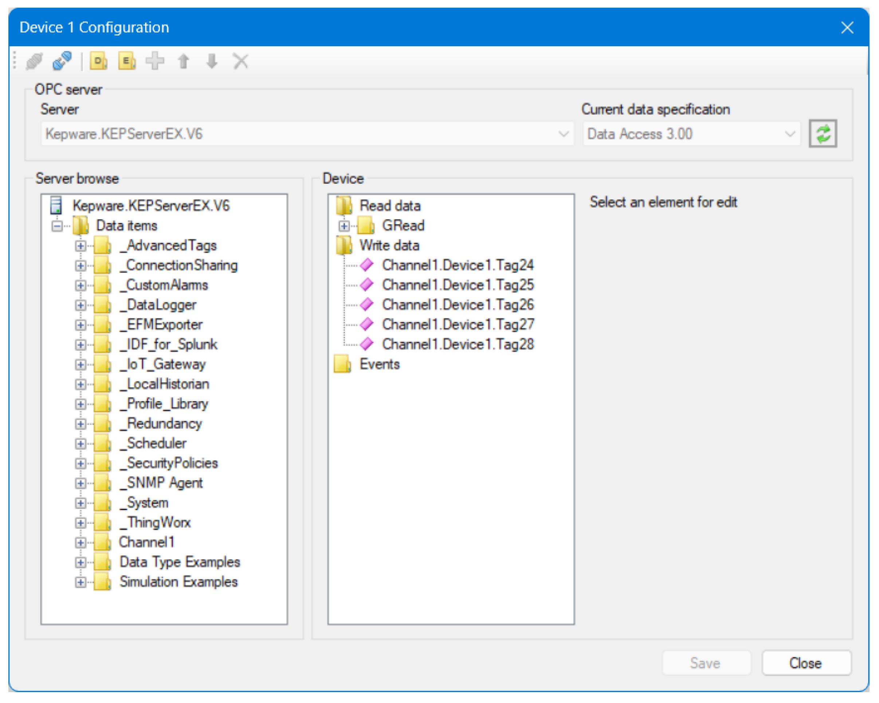Viewport: 879px width, 703px height.
Task: Click the gray connect plug toolbar icon
Action: (x=34, y=62)
